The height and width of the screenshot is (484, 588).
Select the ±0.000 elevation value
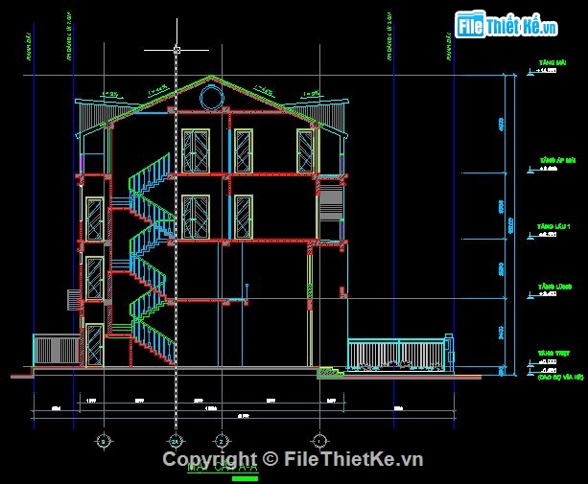click(x=548, y=361)
